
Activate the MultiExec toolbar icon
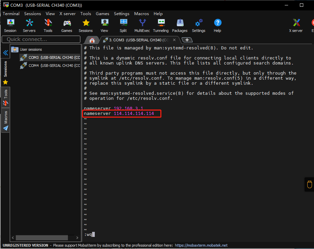[142, 26]
